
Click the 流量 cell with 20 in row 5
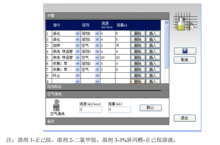point(123,57)
